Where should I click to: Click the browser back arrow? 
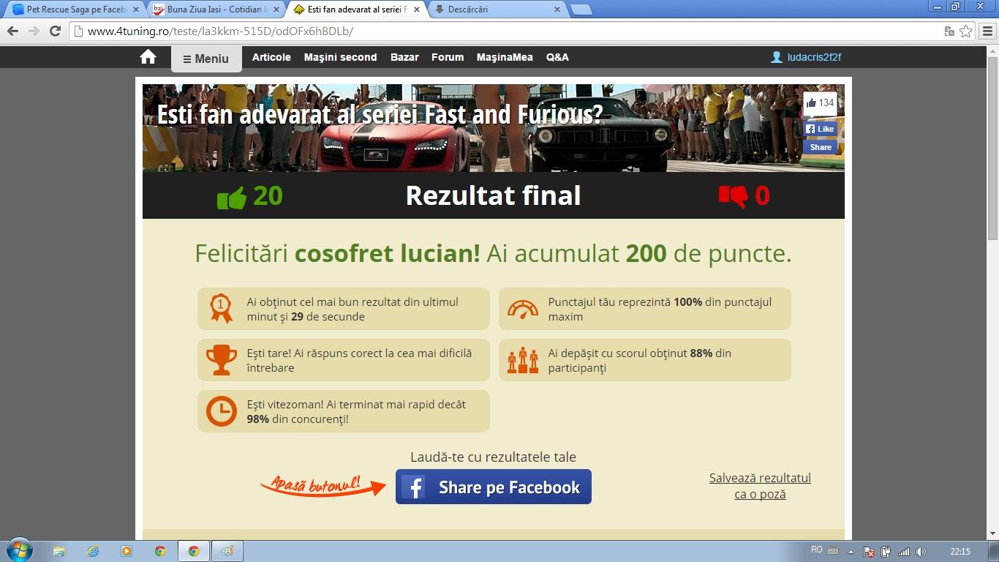12,31
